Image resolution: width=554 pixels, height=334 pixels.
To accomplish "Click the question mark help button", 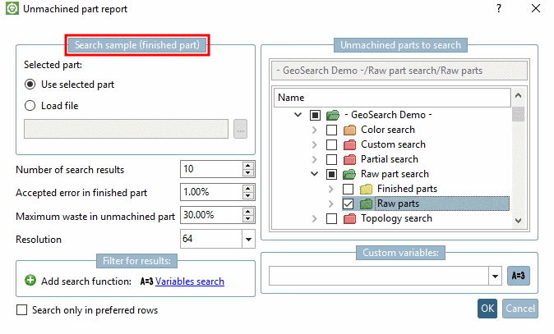I will pyautogui.click(x=499, y=8).
